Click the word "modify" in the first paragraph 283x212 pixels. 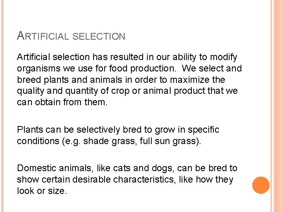pos(224,58)
